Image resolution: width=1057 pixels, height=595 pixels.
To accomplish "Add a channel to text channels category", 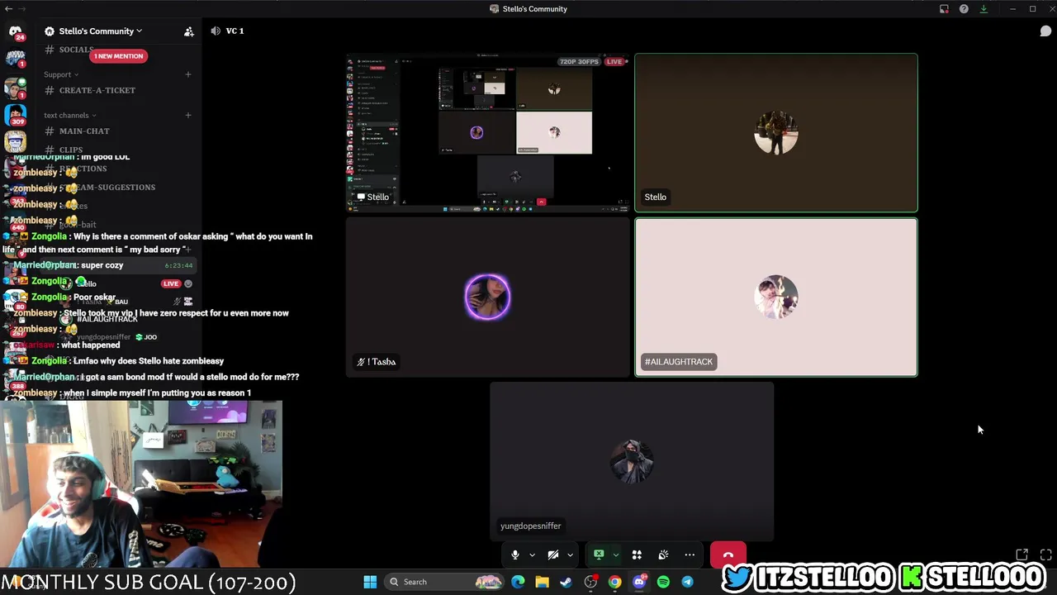I will [x=187, y=115].
